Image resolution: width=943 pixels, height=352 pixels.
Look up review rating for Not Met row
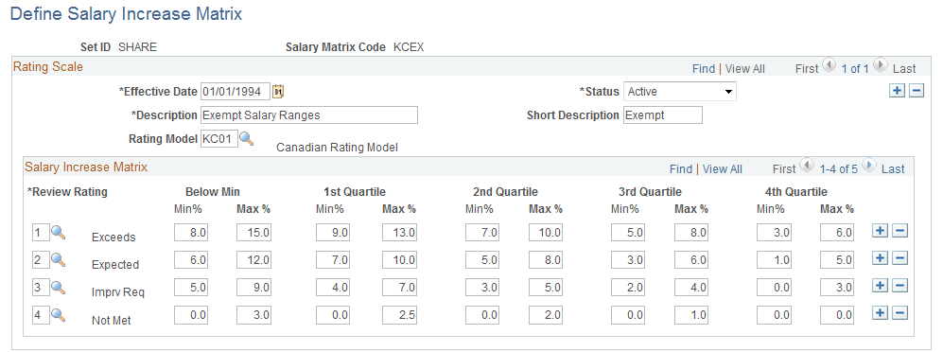click(x=58, y=314)
